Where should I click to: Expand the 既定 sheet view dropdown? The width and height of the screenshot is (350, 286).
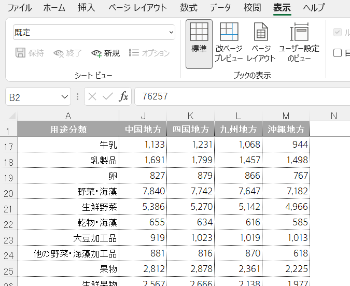[x=171, y=32]
